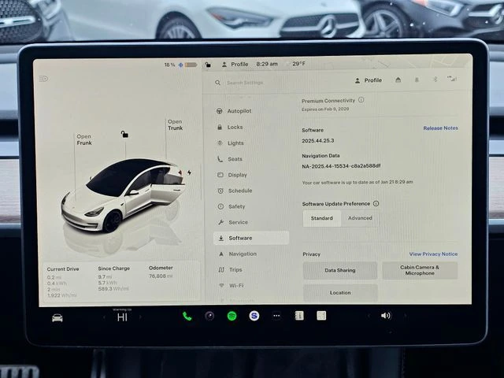Launch the Spotify app
The image size is (504, 378).
232,316
